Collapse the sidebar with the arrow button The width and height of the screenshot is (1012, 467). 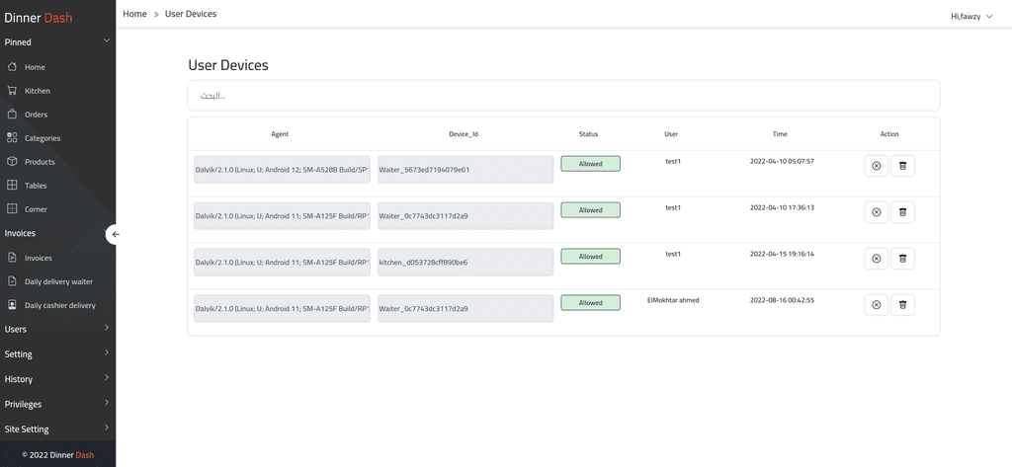coord(115,234)
